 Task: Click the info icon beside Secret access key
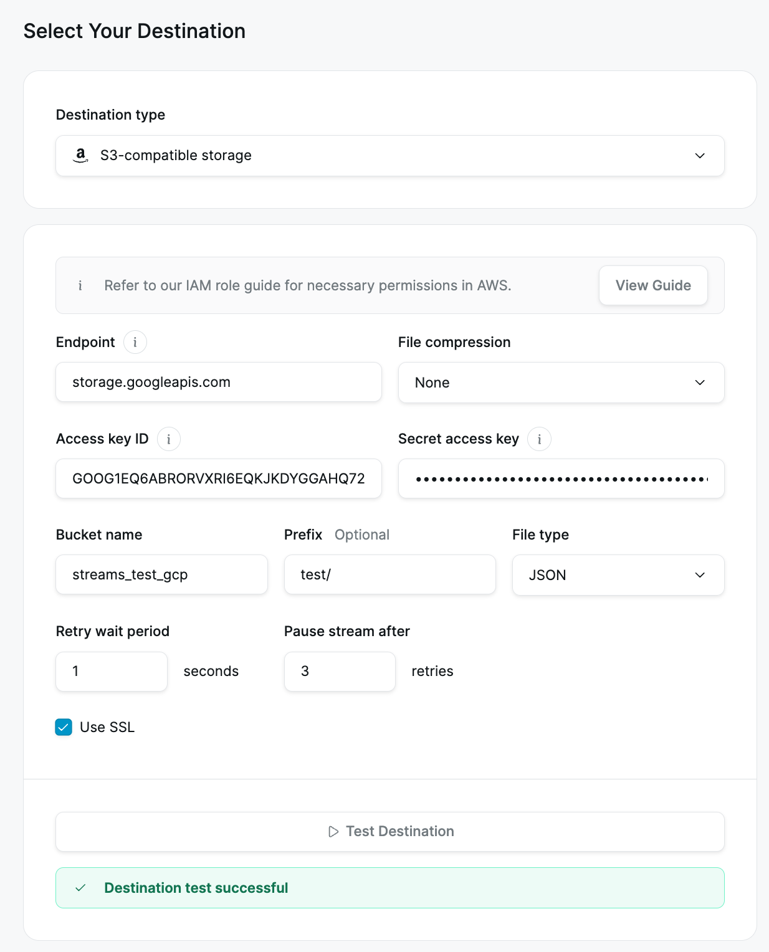coord(539,439)
